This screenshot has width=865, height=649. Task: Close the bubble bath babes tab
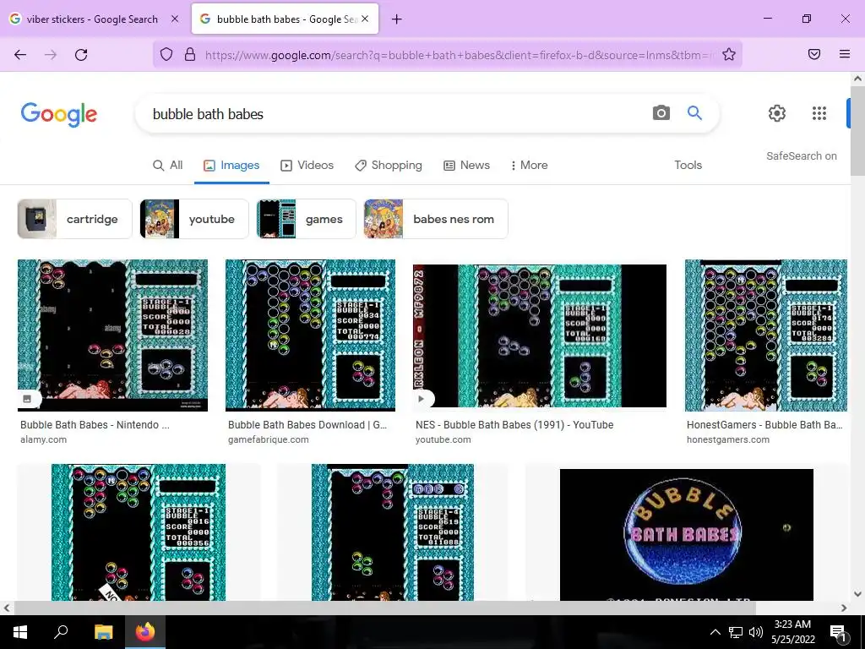[365, 19]
